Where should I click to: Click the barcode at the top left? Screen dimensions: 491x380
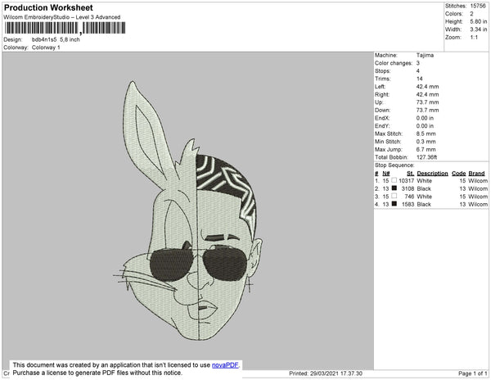(x=65, y=28)
